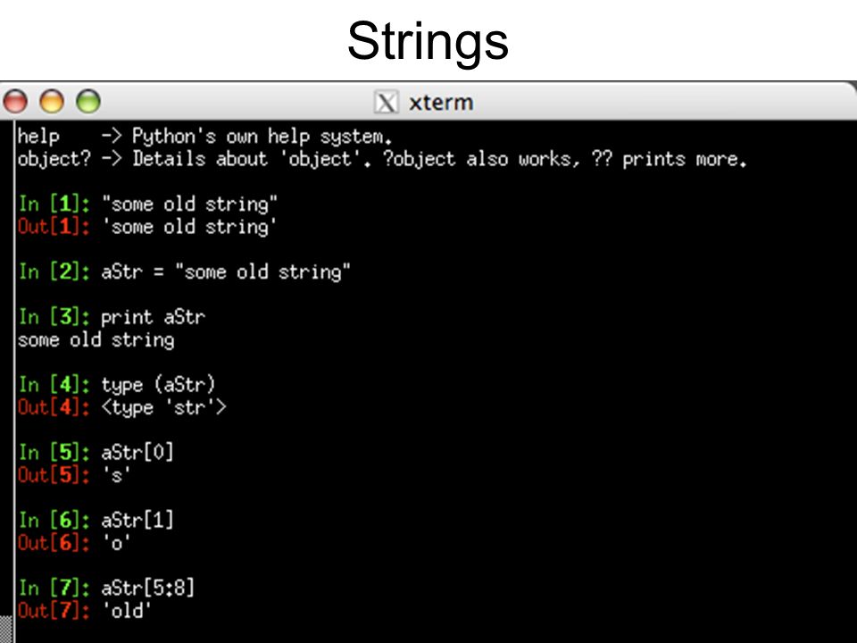This screenshot has height=643, width=857.
Task: Click the terminal's left scrollbar strip
Action: coord(6,381)
